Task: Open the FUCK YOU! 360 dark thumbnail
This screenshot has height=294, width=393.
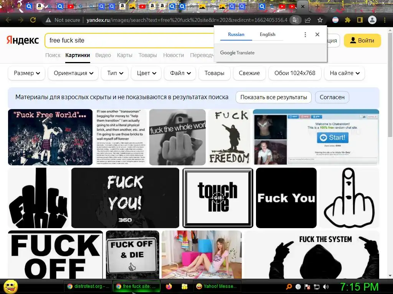Action: click(125, 198)
